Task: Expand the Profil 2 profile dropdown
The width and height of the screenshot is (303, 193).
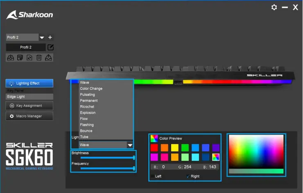Action: 42,38
